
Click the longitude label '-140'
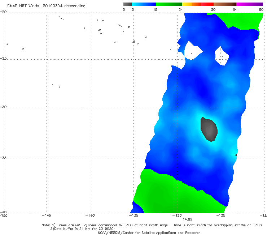(90, 215)
